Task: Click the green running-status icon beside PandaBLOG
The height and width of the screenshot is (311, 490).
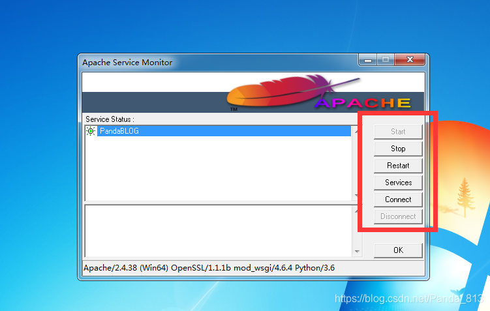Action: coord(91,131)
